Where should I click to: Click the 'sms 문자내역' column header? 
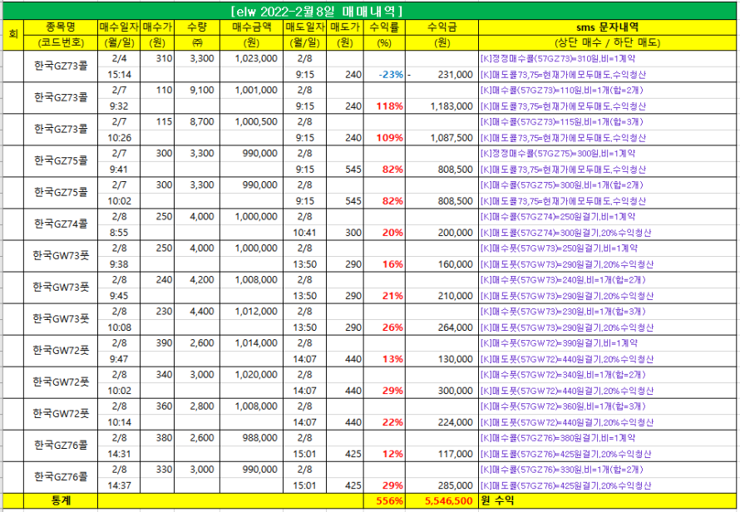pos(608,27)
